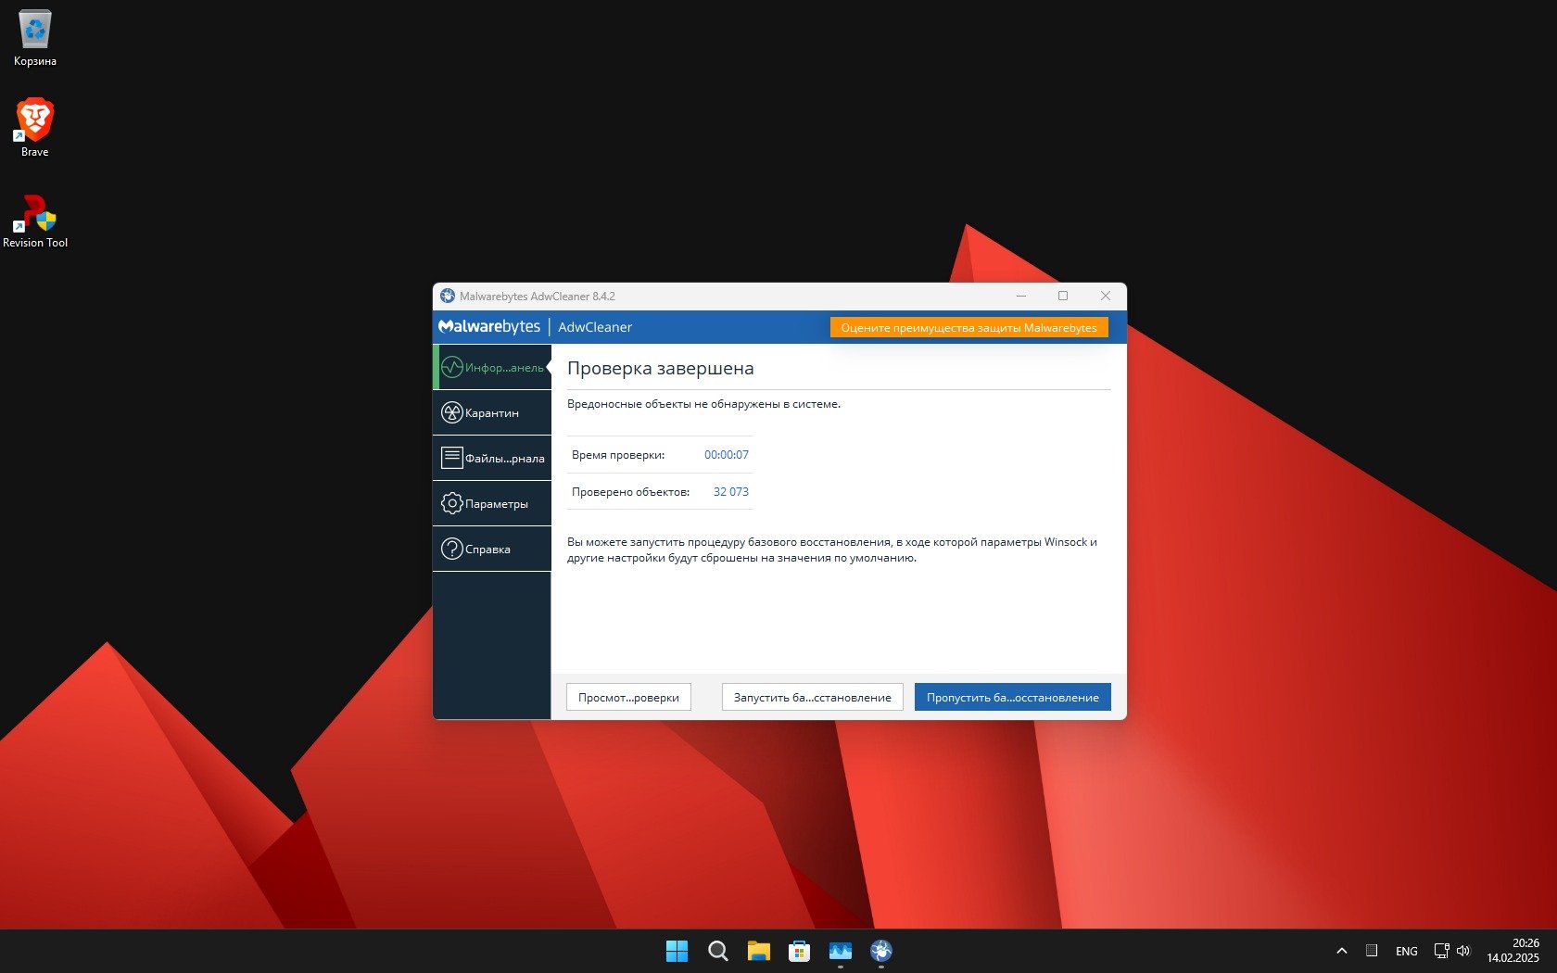Select the Brave browser desktop shortcut
Image resolution: width=1557 pixels, height=973 pixels.
pyautogui.click(x=35, y=123)
